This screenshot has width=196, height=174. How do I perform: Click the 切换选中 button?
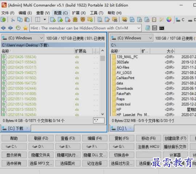pos(122,155)
